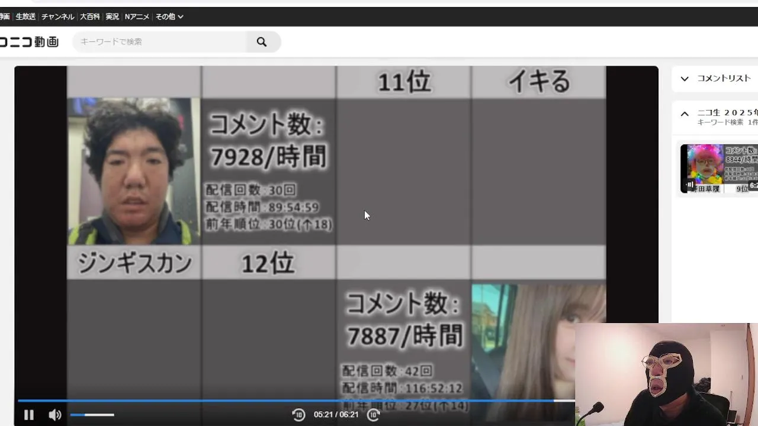Click the search magnifier button
This screenshot has width=758, height=426.
tap(262, 42)
